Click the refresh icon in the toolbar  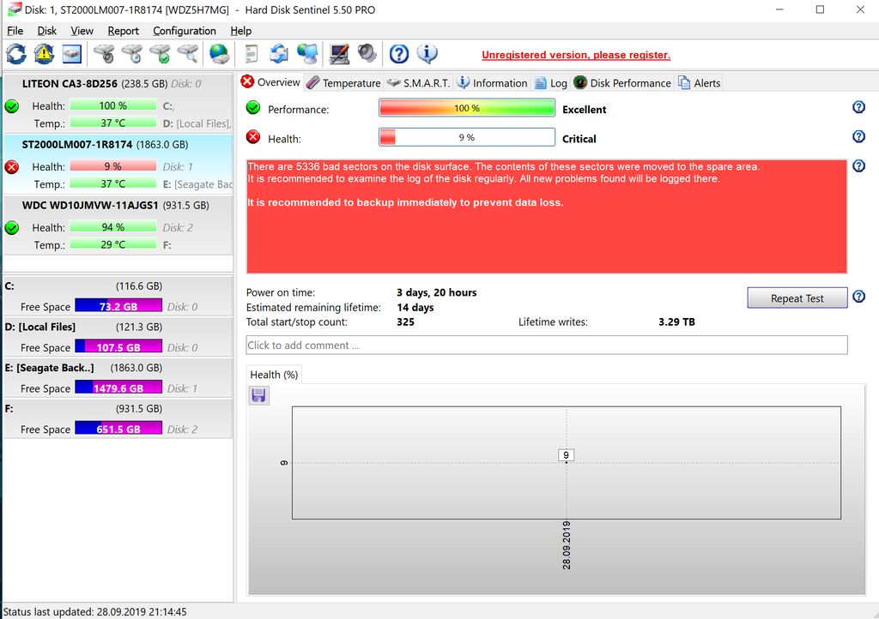click(16, 54)
